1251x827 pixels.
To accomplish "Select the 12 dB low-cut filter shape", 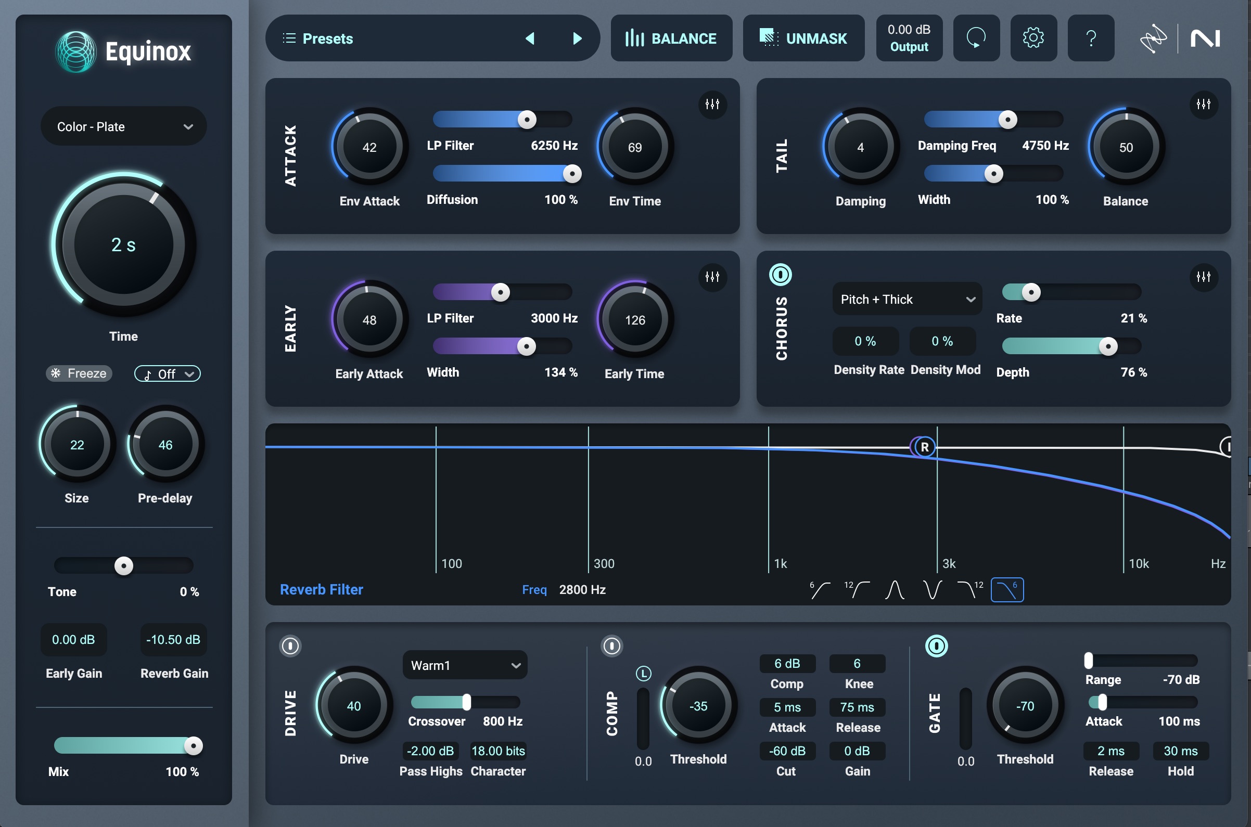I will point(857,590).
